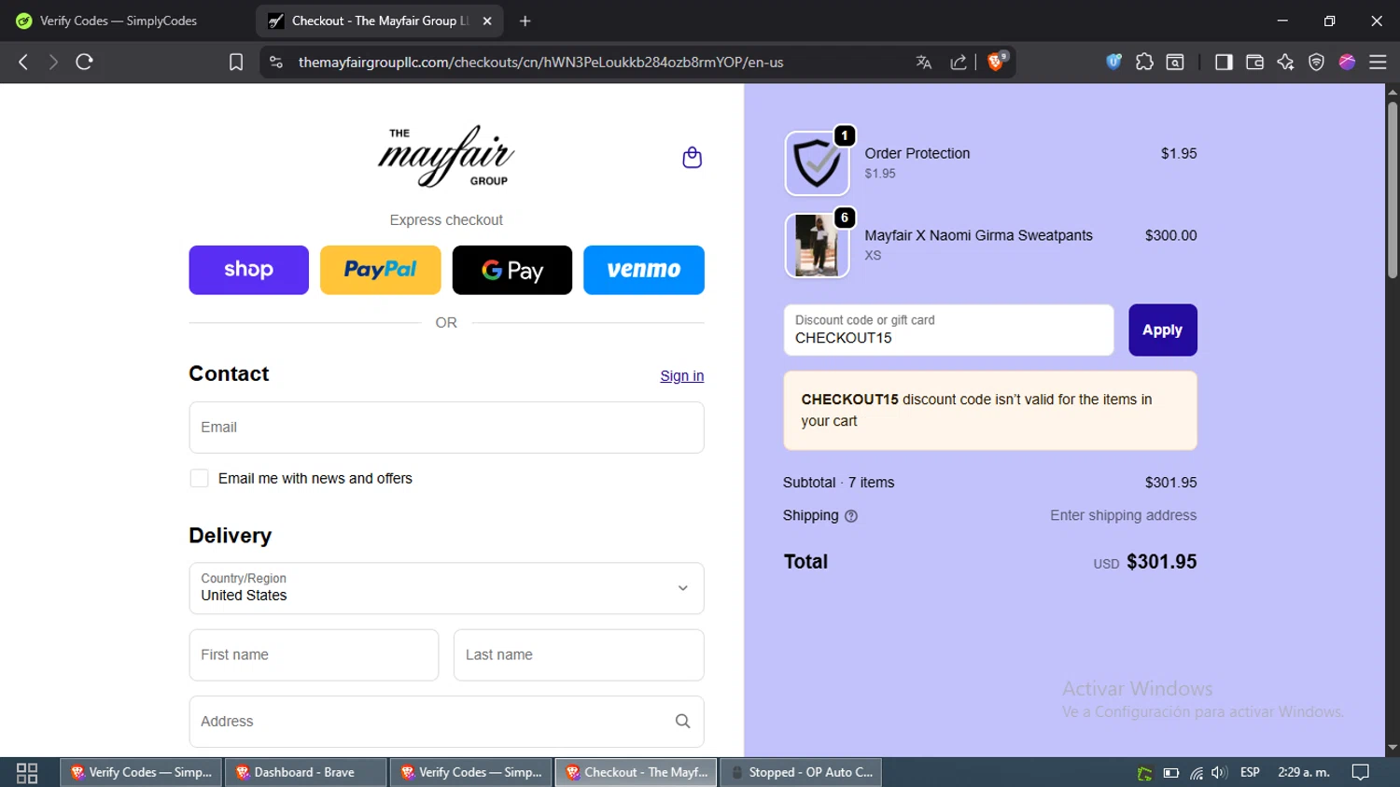This screenshot has height=787, width=1400.
Task: Click The Mayfair Group logo
Action: 446,156
